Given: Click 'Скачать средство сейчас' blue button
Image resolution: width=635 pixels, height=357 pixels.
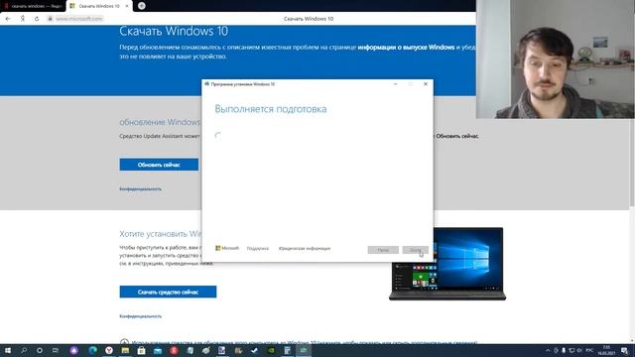Looking at the screenshot, I should coord(168,292).
